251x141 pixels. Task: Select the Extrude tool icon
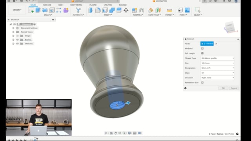click(38, 10)
